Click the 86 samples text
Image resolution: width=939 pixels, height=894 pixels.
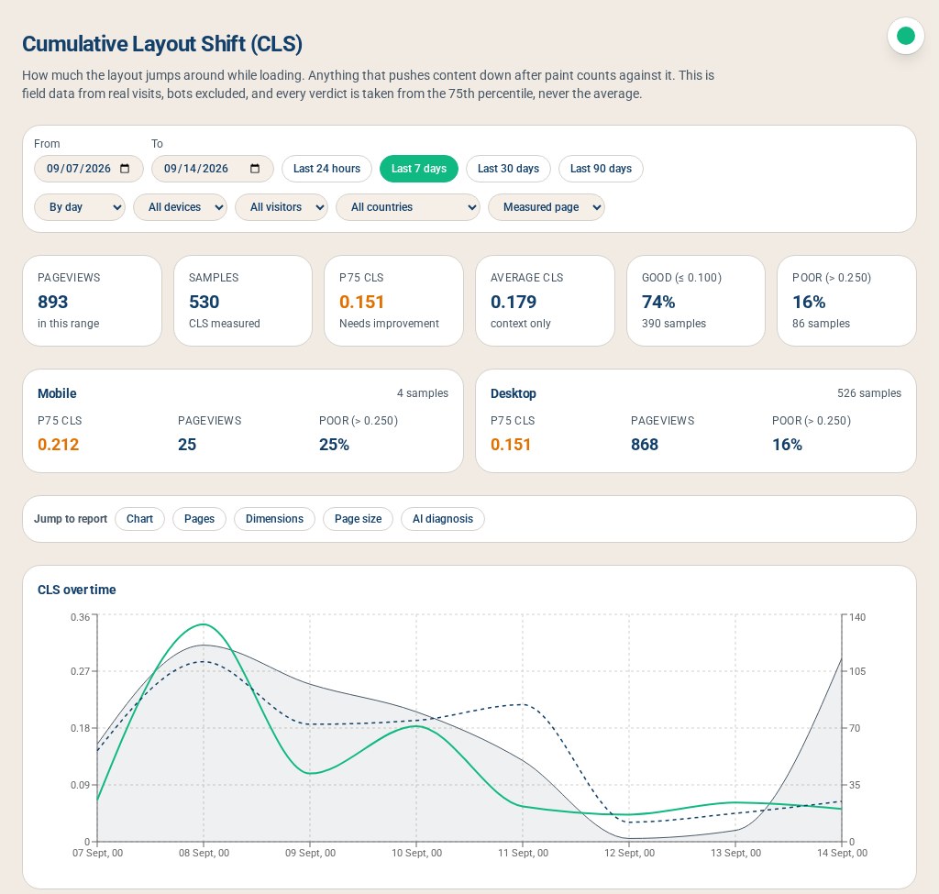point(821,324)
